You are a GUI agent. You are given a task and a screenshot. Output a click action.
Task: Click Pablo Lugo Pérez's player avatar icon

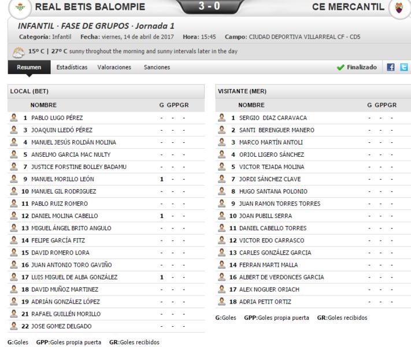pyautogui.click(x=14, y=117)
